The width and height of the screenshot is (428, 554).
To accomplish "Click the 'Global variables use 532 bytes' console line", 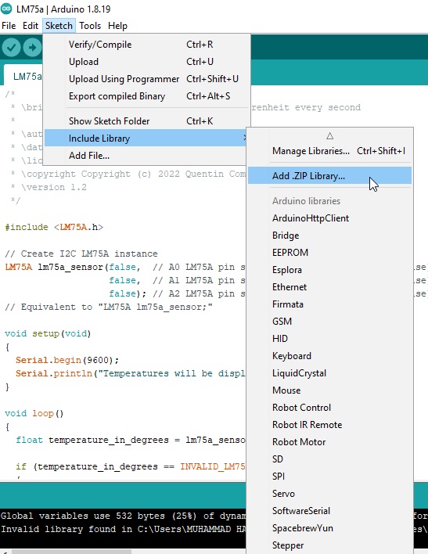I will (123, 516).
